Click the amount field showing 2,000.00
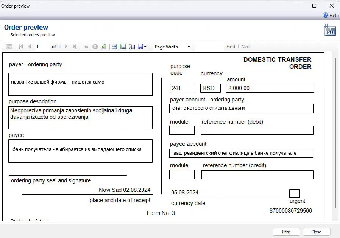This screenshot has height=238, width=340. (270, 88)
